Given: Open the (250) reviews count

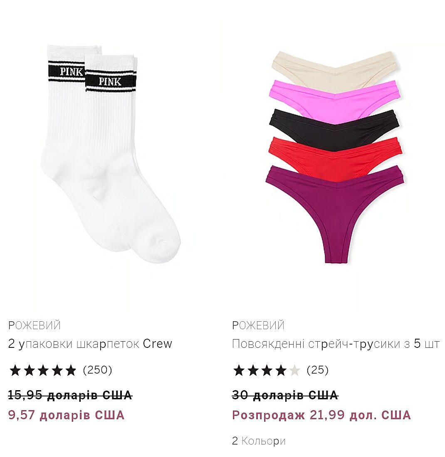Looking at the screenshot, I should click(98, 370).
